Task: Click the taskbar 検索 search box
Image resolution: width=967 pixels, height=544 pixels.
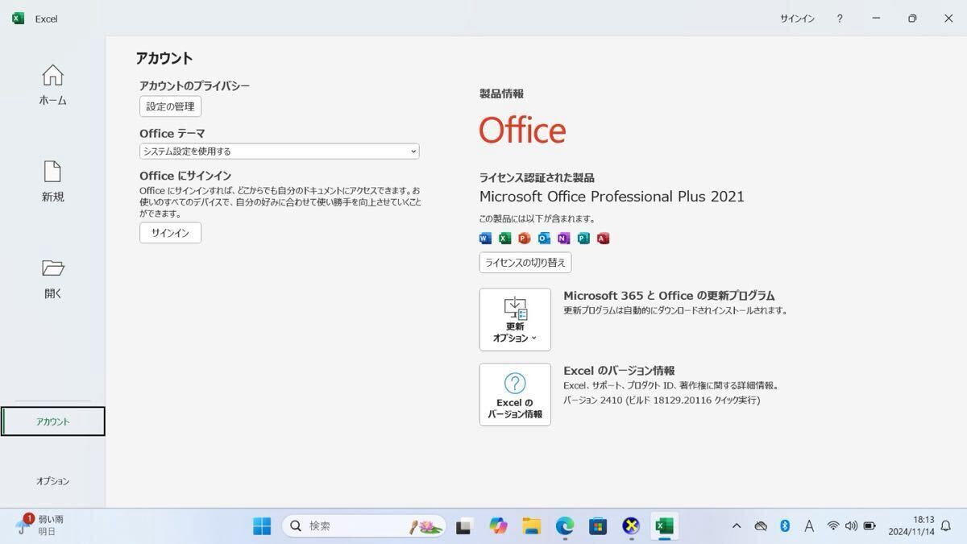Action: [364, 526]
